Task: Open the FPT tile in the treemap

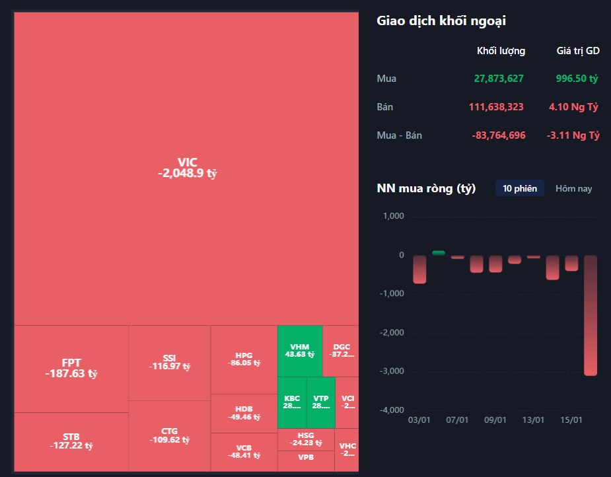Action: coord(71,368)
